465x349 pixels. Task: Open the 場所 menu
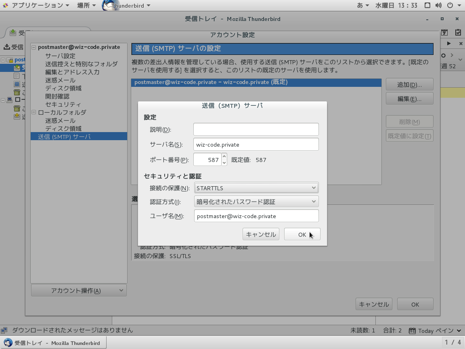click(x=86, y=5)
